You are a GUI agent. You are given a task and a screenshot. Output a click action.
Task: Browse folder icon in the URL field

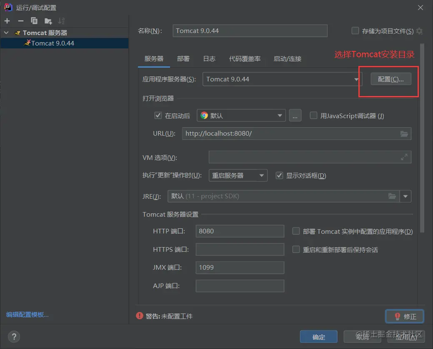[x=404, y=134]
